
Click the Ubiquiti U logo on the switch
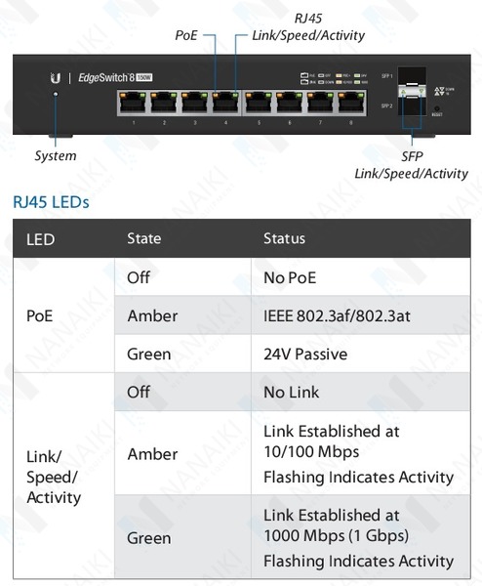tap(56, 78)
